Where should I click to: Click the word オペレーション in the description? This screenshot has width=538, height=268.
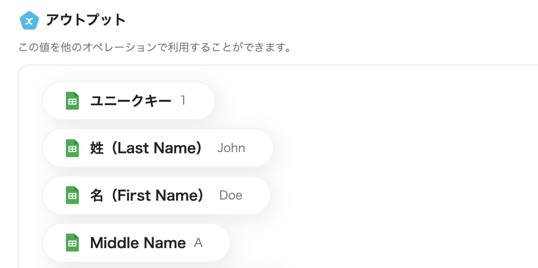[x=109, y=48]
